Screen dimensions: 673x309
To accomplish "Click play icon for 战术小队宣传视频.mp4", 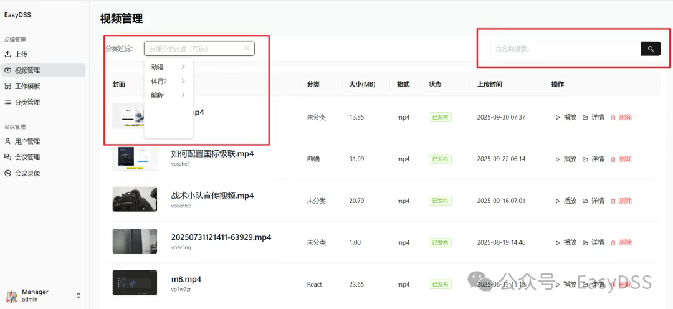I will 558,201.
